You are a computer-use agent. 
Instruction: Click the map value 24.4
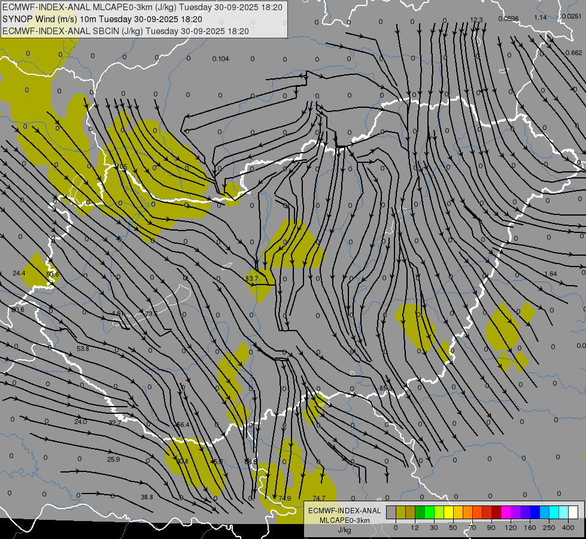19,274
